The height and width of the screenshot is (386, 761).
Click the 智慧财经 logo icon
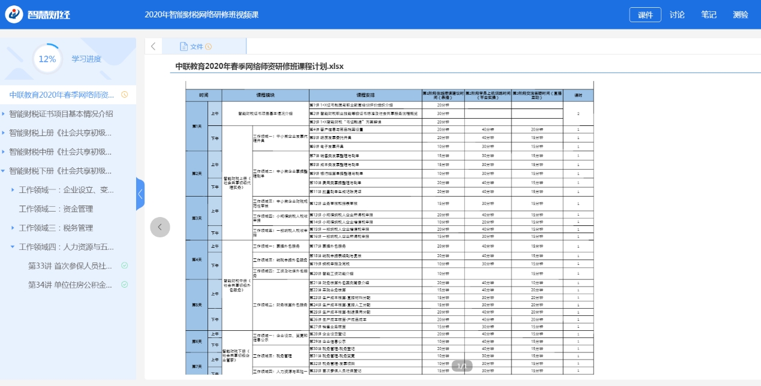[14, 14]
